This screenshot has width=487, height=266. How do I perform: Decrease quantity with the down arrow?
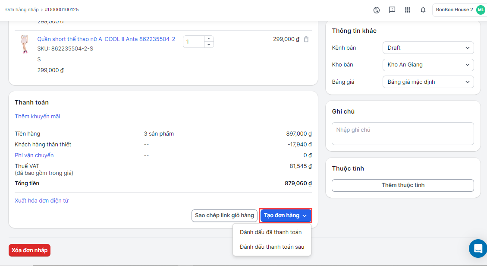click(209, 44)
